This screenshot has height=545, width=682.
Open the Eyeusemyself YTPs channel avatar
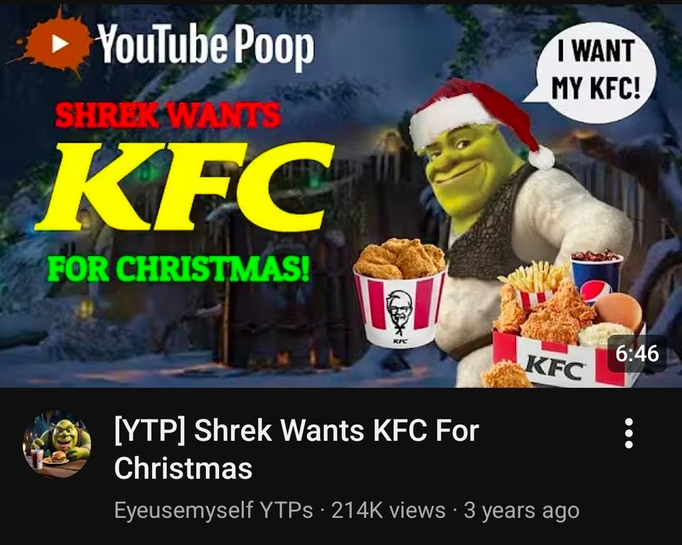point(57,444)
